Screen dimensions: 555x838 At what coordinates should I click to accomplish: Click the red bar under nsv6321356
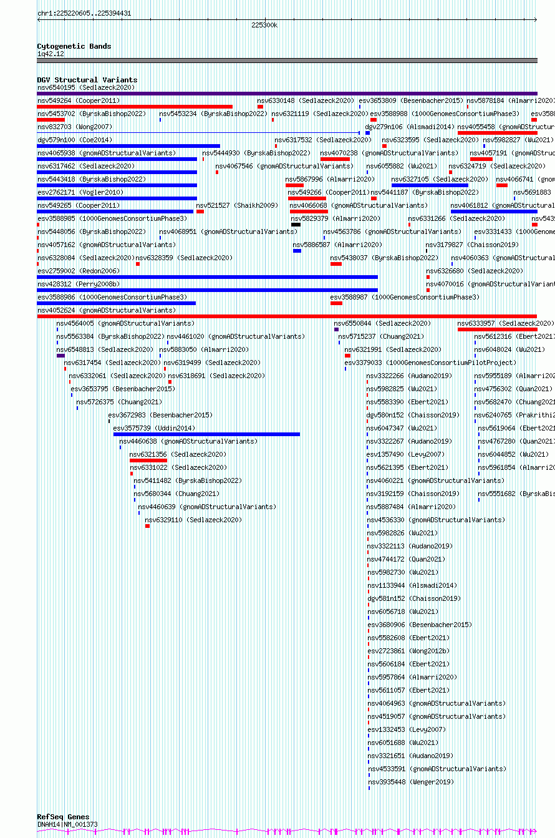[148, 460]
